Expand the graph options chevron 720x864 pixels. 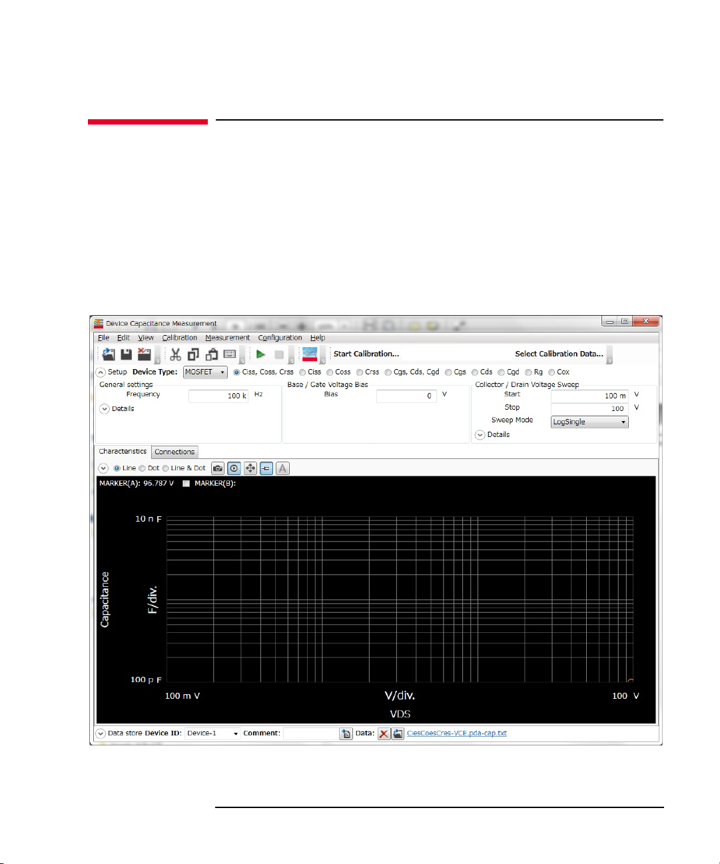(103, 468)
